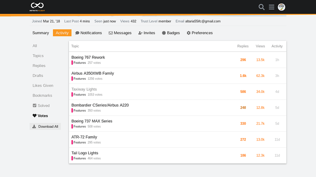Viewport: 316px width, 177px height.
Task: Click email altaria55ifc@gmail.com
Action: (x=203, y=21)
